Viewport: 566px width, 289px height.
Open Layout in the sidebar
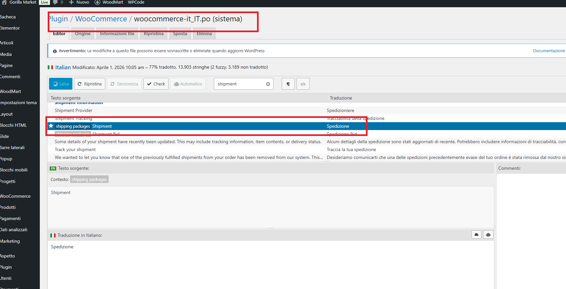click(6, 114)
